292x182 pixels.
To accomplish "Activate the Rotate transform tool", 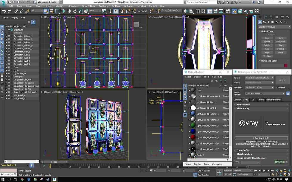I will pos(75,11).
